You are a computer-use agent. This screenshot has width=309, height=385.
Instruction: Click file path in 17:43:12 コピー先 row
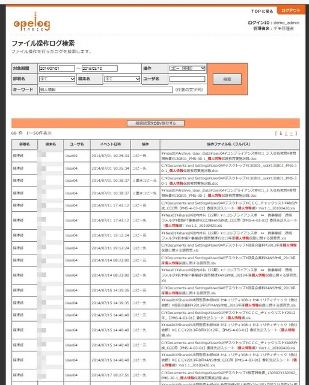point(230,220)
